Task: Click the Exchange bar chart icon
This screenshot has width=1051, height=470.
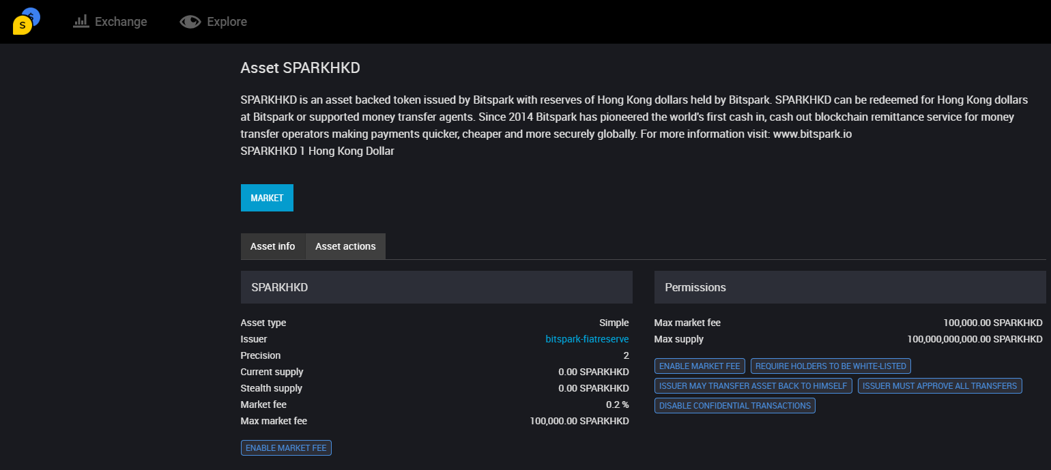Action: coord(81,21)
